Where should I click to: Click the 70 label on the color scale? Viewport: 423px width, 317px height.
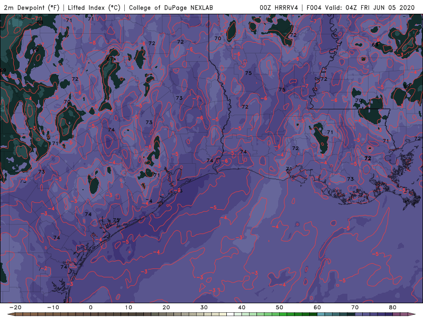click(355, 307)
